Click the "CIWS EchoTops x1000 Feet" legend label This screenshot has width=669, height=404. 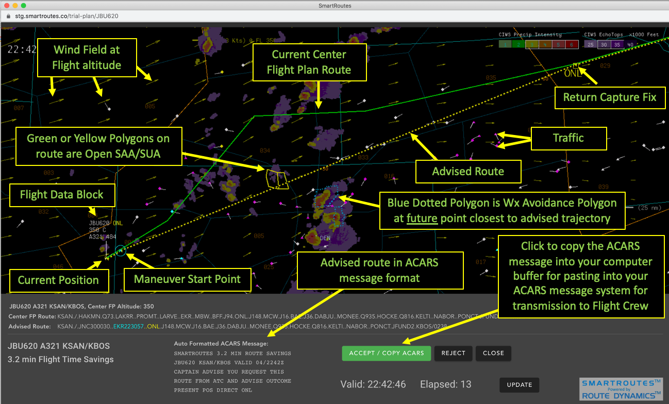click(622, 35)
